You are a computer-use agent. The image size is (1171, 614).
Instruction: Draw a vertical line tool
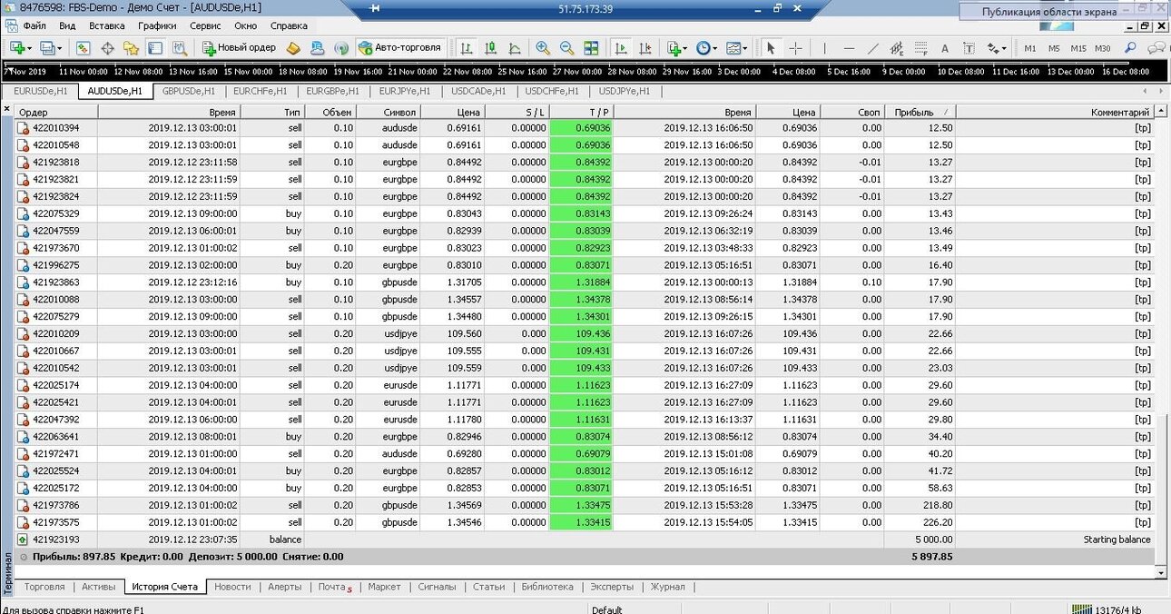(824, 48)
